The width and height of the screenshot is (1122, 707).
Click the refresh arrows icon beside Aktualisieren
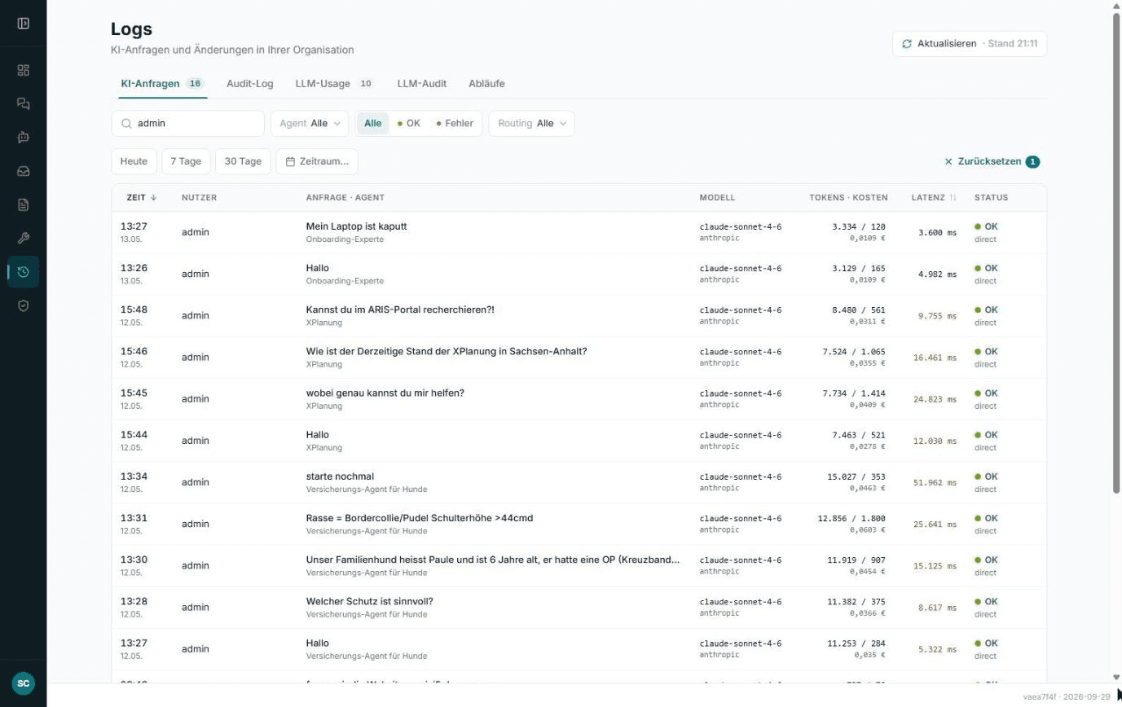pos(907,44)
